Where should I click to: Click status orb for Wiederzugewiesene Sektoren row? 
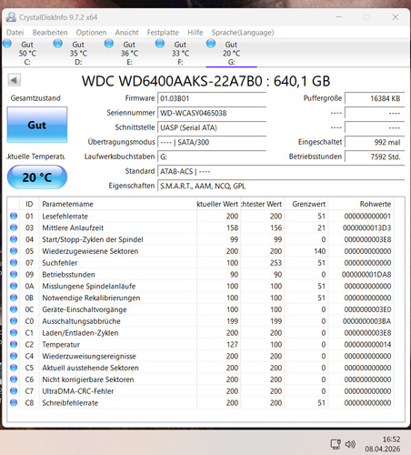point(14,251)
